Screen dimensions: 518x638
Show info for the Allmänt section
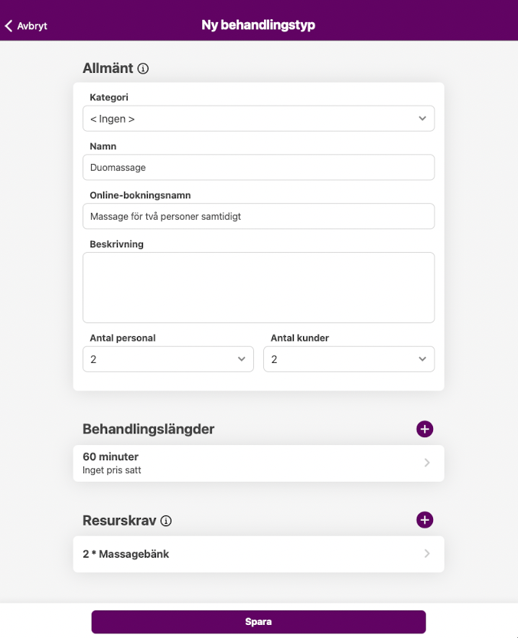143,69
